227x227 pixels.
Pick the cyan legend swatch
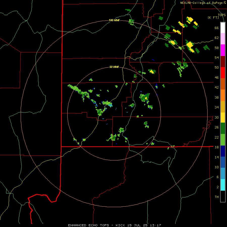[223, 185]
